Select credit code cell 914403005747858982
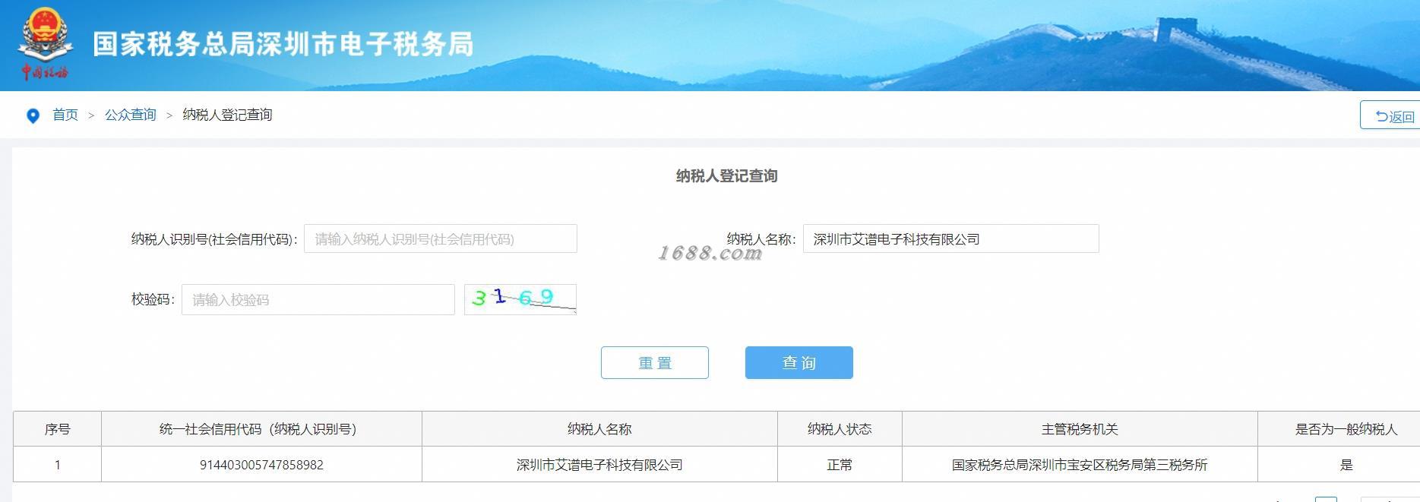Image resolution: width=1420 pixels, height=502 pixels. tap(261, 464)
